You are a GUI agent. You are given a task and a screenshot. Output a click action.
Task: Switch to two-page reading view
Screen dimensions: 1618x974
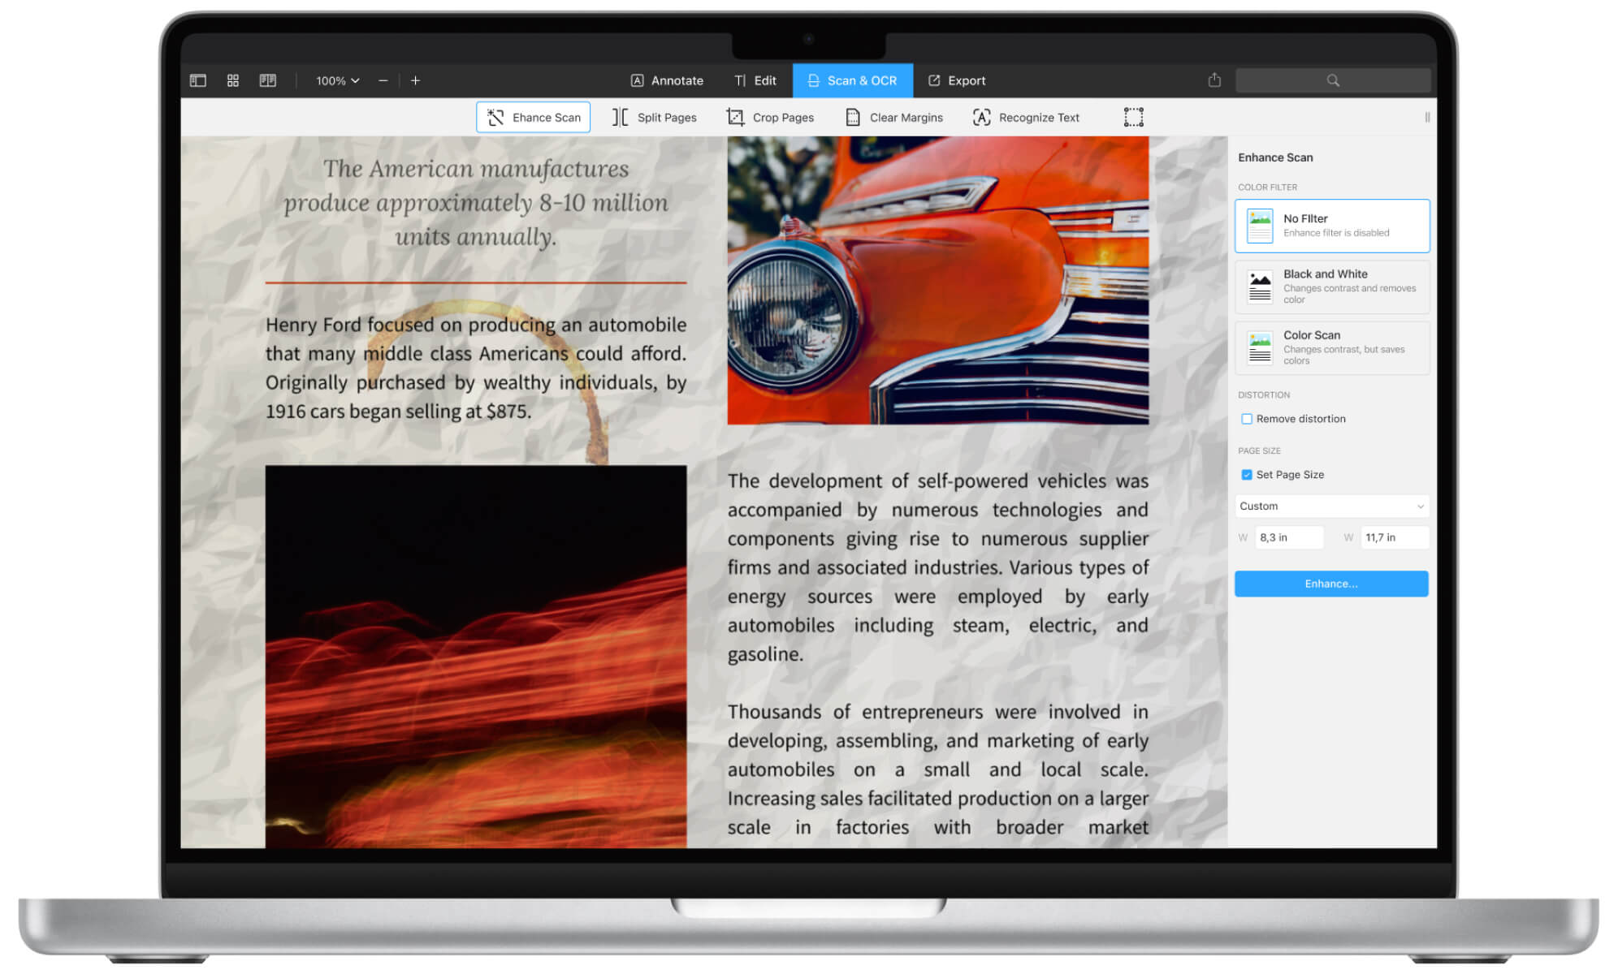click(x=268, y=80)
